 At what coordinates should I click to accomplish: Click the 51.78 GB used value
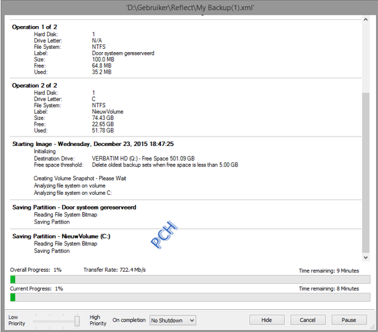tap(103, 131)
